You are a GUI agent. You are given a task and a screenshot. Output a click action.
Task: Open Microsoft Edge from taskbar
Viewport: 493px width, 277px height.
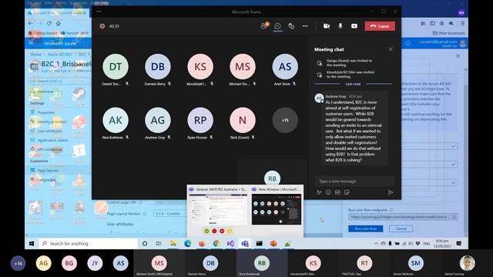pyautogui.click(x=188, y=243)
